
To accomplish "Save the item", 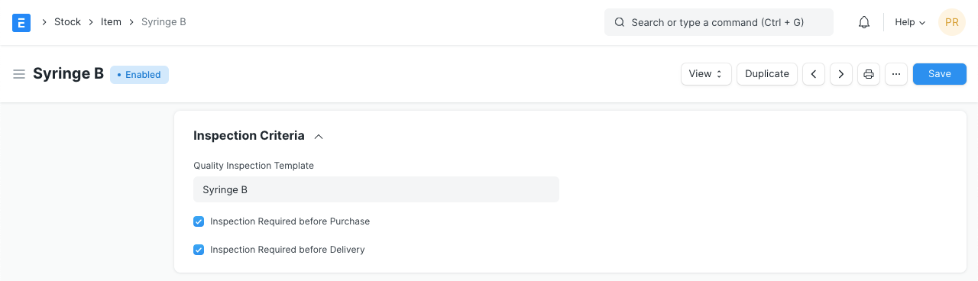I will (940, 74).
